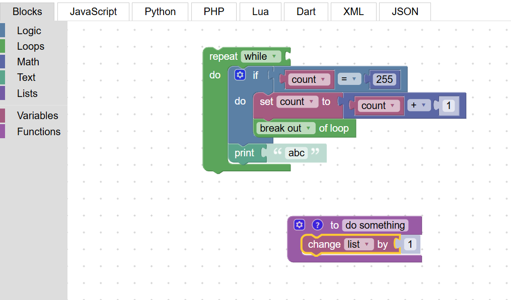This screenshot has width=511, height=300.
Task: Open the set count variable dropdown
Action: [x=297, y=102]
